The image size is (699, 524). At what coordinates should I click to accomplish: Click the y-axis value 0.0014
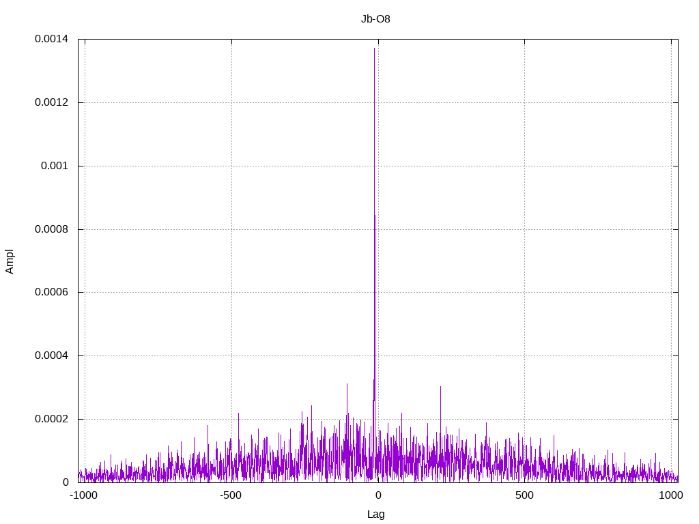pyautogui.click(x=51, y=39)
